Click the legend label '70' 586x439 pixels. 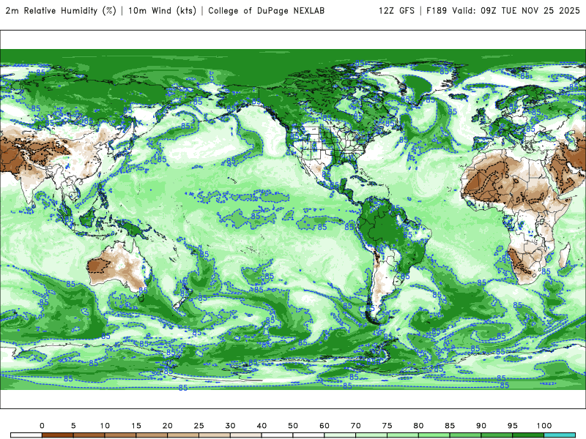point(356,426)
